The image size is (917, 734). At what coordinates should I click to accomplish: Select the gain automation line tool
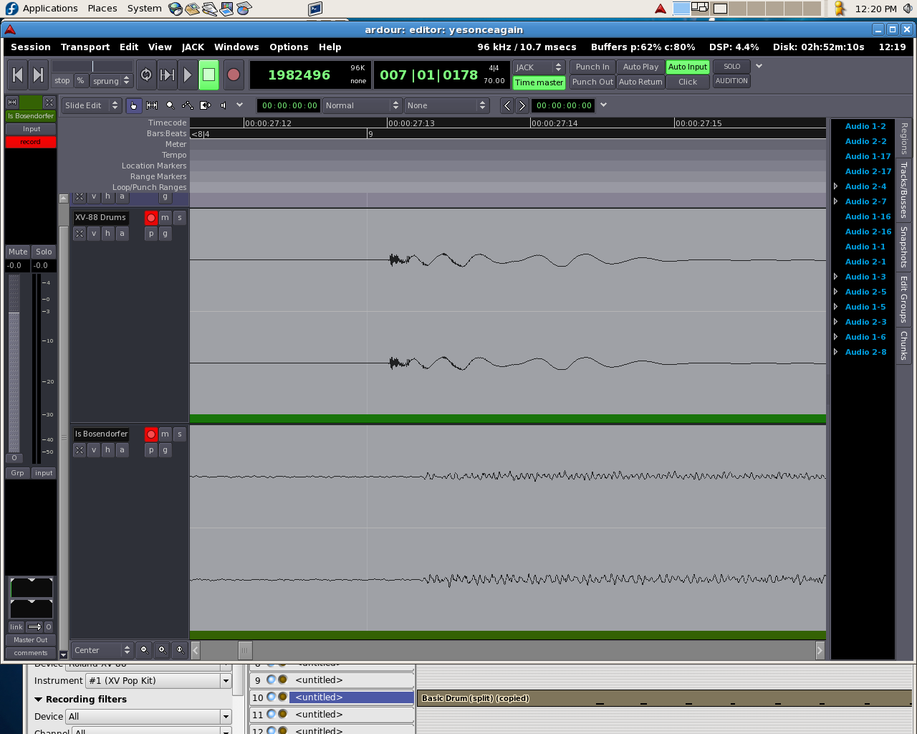pos(188,105)
